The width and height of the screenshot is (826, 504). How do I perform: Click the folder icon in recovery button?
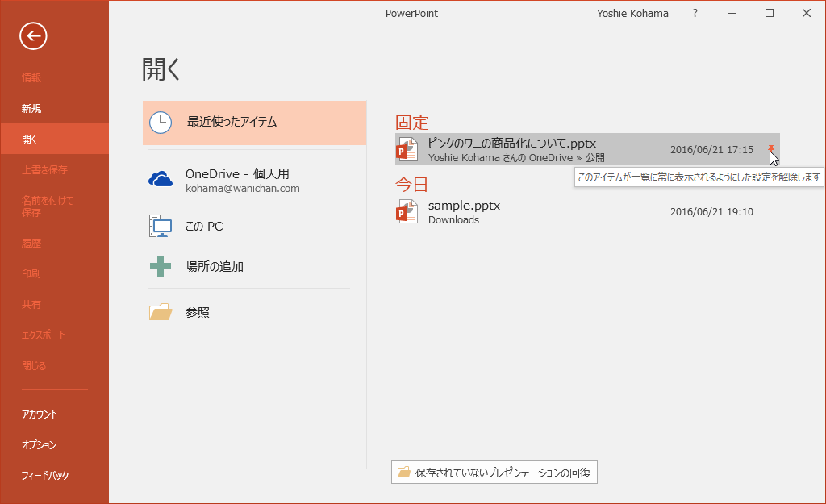coord(403,472)
